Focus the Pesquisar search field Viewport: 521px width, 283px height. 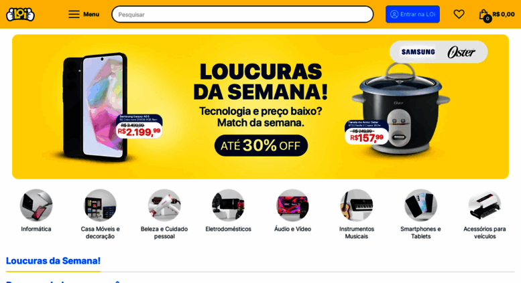click(x=243, y=14)
